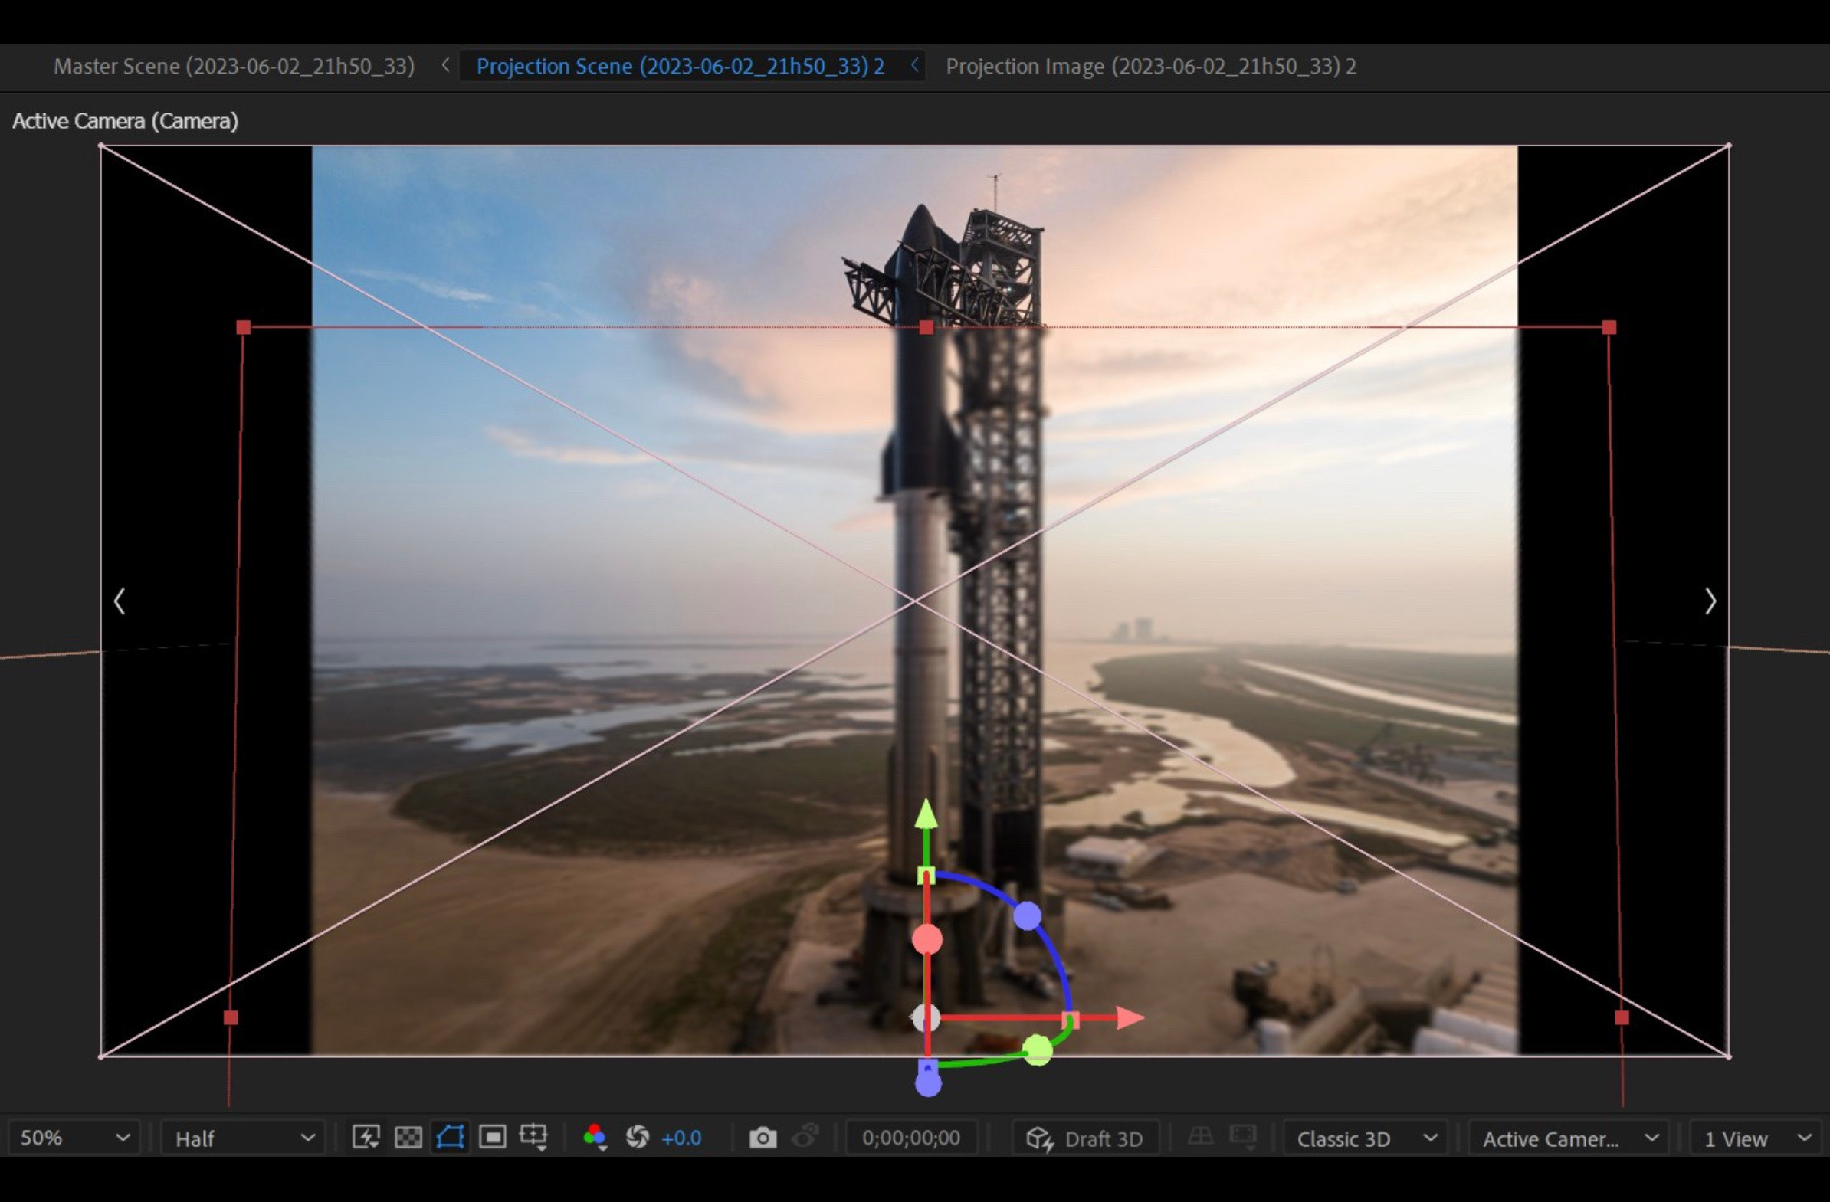Click the Active Camera (Camera) view label

(126, 121)
